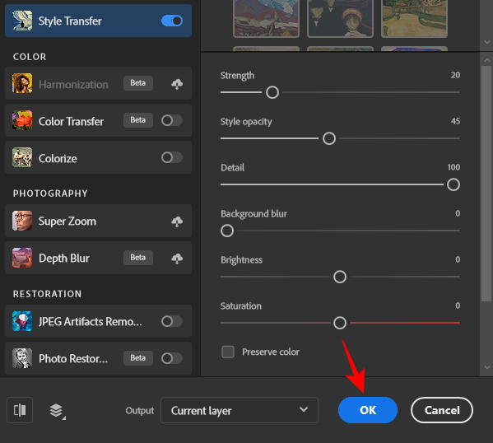The height and width of the screenshot is (443, 493).
Task: Click the Photo Restoration thumbnail icon
Action: pyautogui.click(x=22, y=358)
